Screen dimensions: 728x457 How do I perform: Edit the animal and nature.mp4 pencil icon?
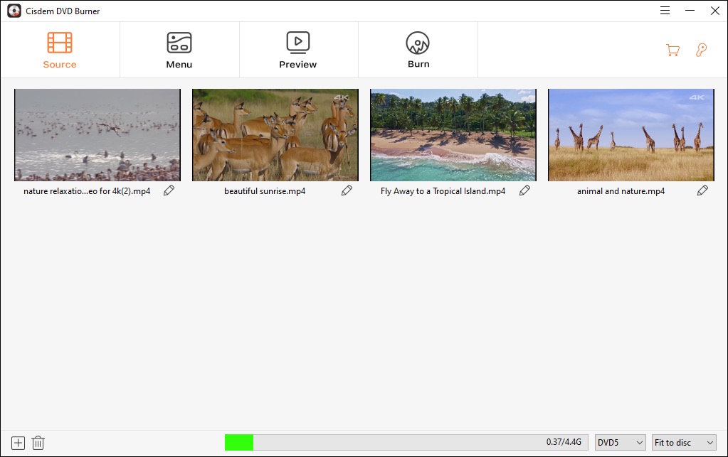point(702,190)
